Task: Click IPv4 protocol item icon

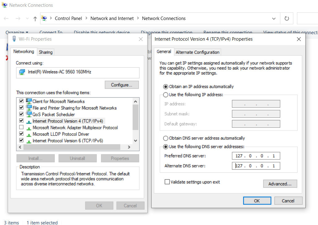Action: point(29,122)
